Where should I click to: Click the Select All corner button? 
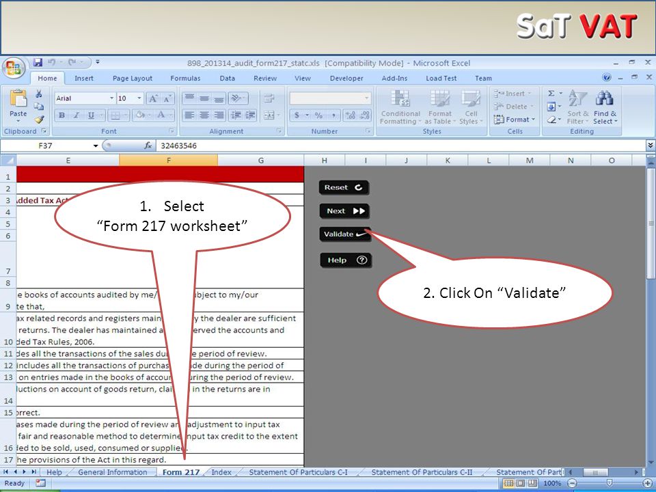point(8,160)
